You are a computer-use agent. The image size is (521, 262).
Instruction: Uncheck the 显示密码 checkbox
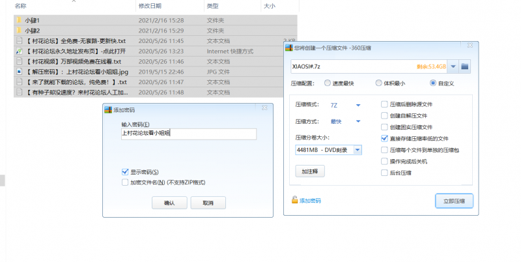click(125, 172)
